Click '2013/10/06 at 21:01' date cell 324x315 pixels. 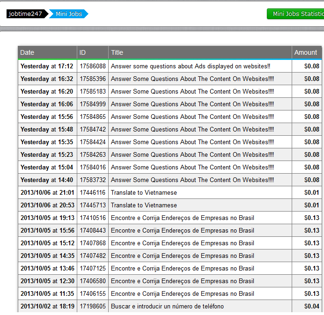47,192
